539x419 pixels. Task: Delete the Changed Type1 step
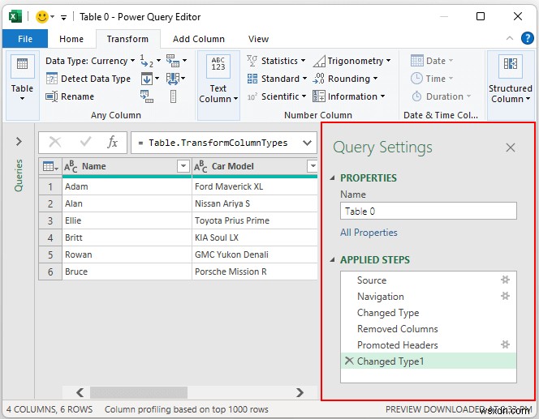(x=349, y=361)
